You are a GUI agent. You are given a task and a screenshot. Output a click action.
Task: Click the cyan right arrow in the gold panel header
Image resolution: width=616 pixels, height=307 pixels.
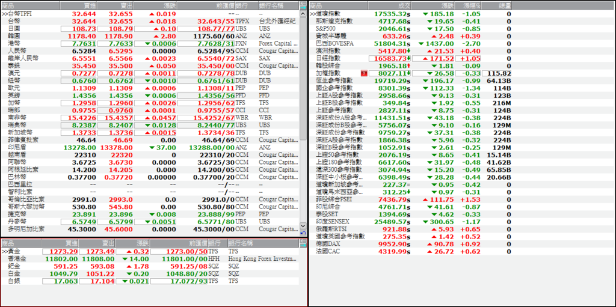pyautogui.click(x=303, y=245)
